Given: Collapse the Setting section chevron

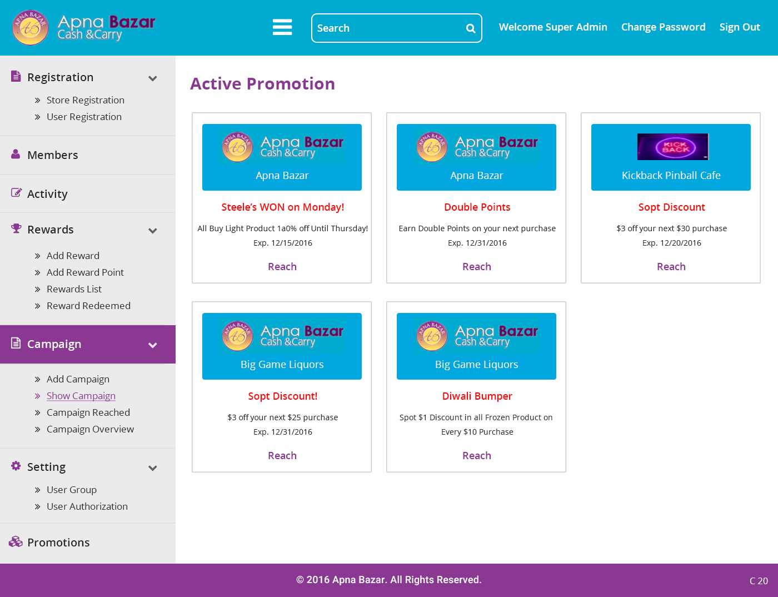Looking at the screenshot, I should 153,468.
